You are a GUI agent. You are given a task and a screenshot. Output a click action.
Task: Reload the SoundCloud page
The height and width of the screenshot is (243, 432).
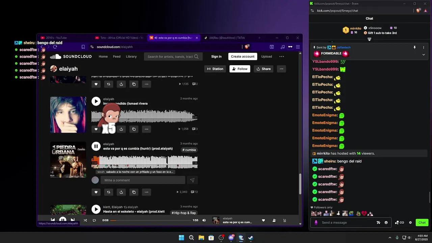(55, 47)
